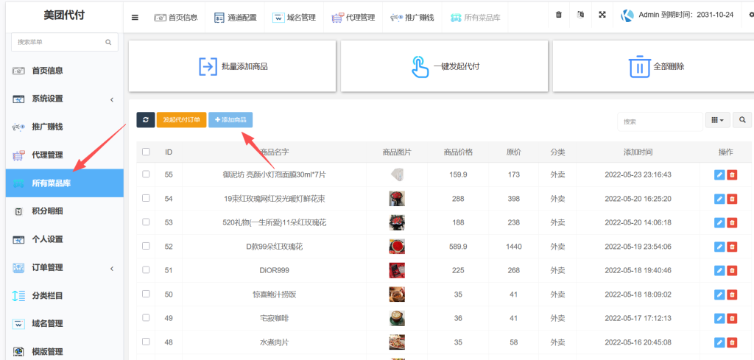754x360 pixels.
Task: Delete product ID 48 with red trash icon
Action: (x=732, y=342)
